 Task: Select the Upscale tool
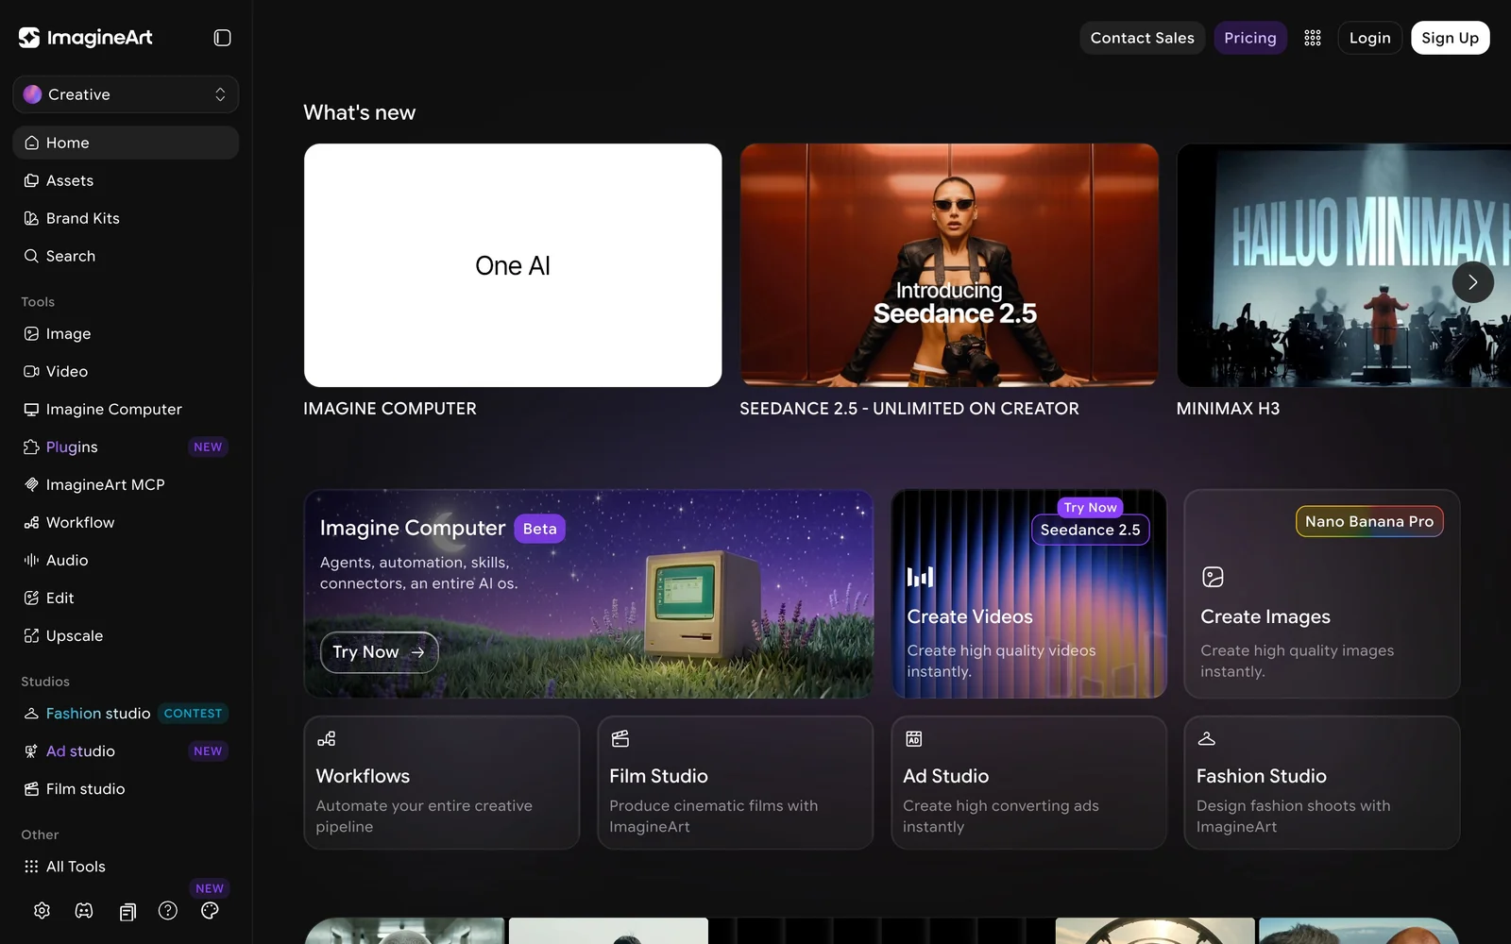pos(126,635)
